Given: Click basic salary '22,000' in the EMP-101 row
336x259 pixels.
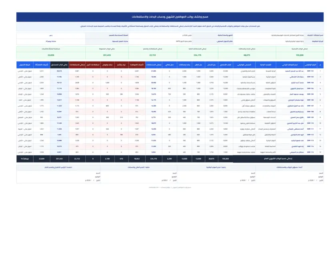Looking at the screenshot, I should (x=226, y=71).
